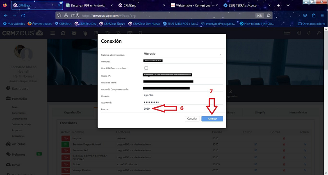Click the Puerto input field
328x175 pixels.
[x=182, y=109]
